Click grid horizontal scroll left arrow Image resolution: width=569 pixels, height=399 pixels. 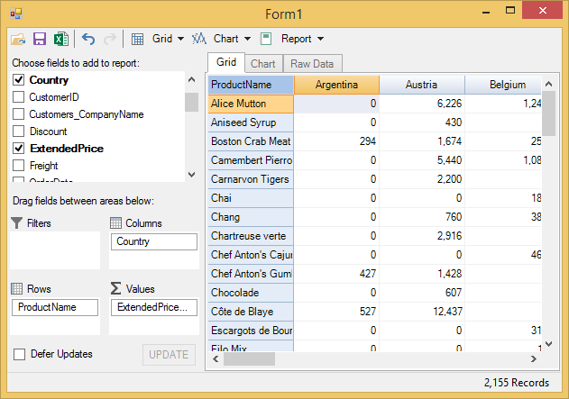(x=216, y=359)
